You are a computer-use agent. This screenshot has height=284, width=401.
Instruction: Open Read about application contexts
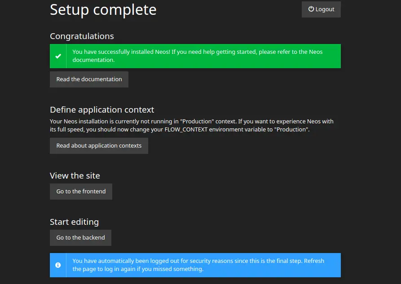point(99,146)
